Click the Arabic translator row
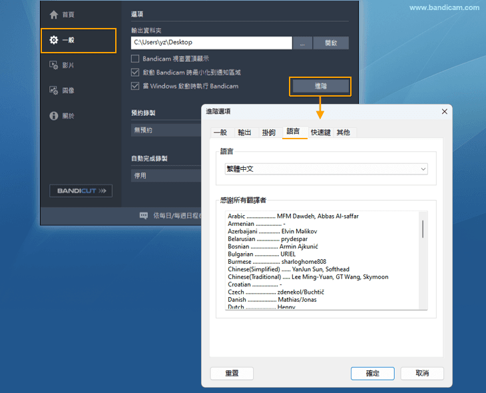The height and width of the screenshot is (393, 486). coord(293,216)
